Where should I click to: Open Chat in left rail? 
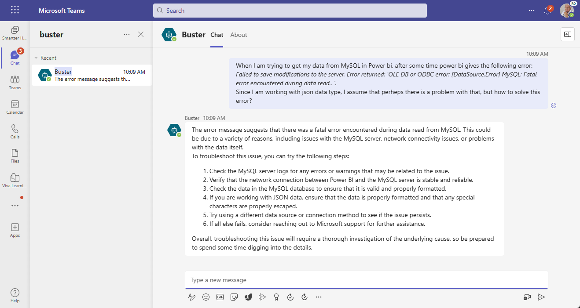point(15,57)
